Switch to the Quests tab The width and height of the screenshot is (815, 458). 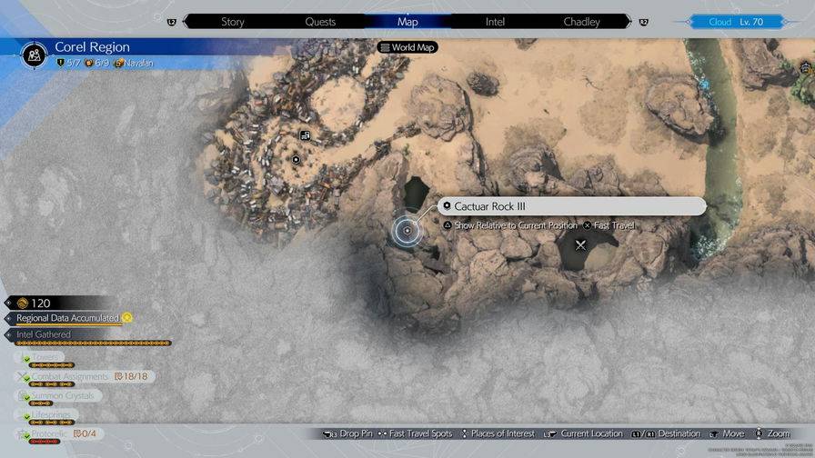coord(320,22)
